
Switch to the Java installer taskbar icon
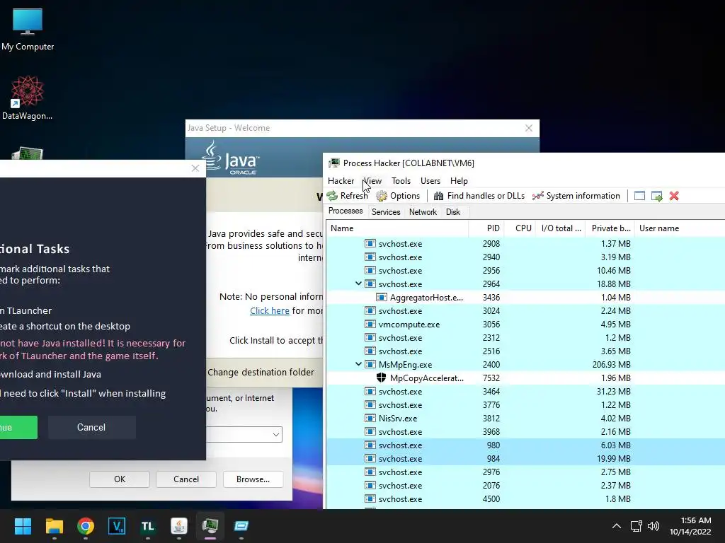click(179, 526)
